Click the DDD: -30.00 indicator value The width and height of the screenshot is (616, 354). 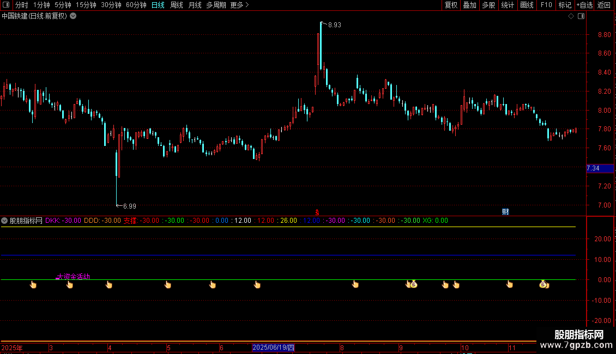click(102, 221)
